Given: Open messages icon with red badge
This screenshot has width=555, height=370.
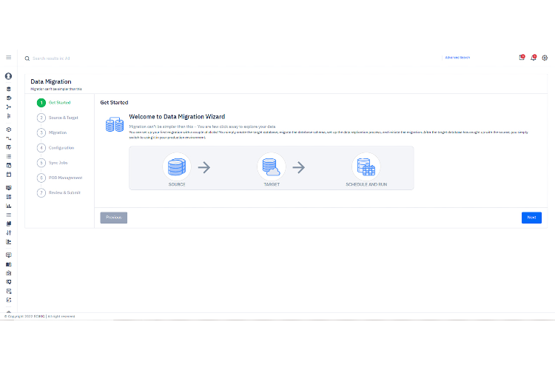Looking at the screenshot, I should pos(522,58).
